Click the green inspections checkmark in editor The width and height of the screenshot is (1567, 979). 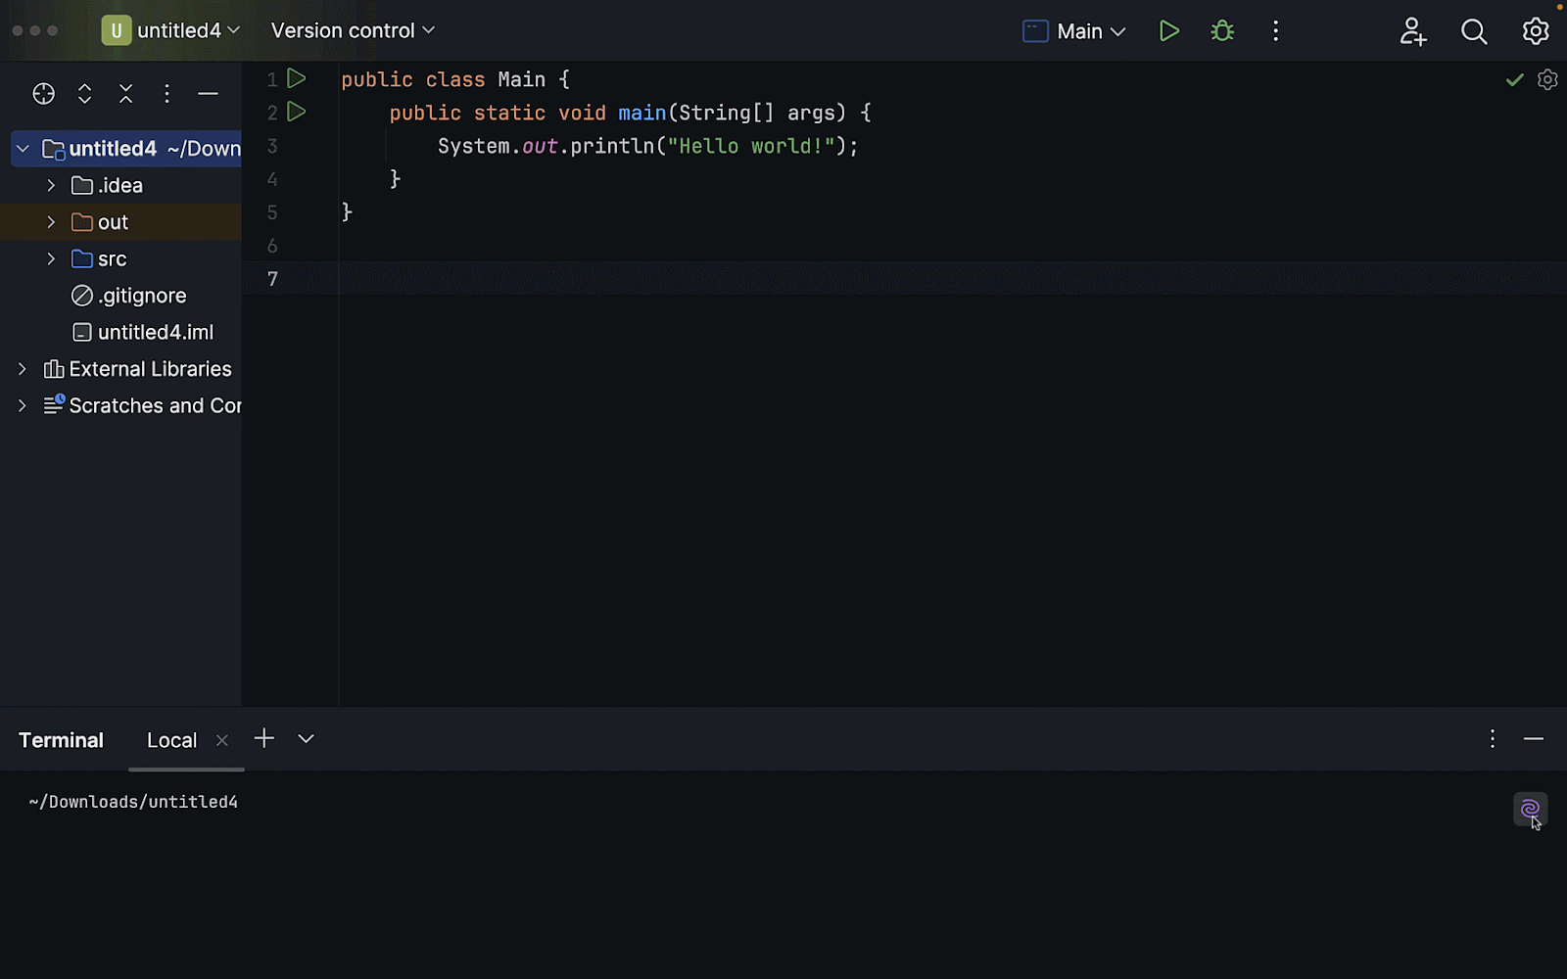(x=1514, y=79)
